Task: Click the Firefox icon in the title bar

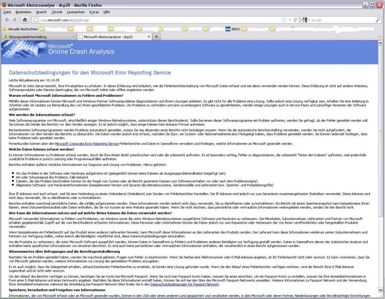Action: 4,5
